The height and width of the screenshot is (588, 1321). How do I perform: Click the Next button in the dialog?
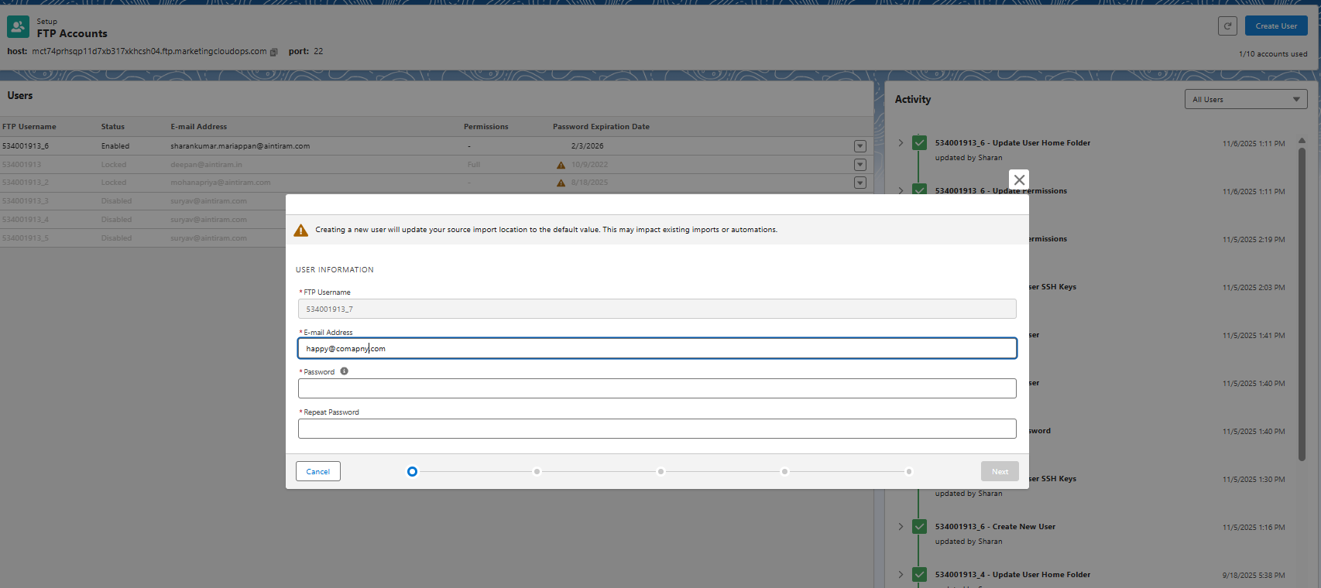pyautogui.click(x=1000, y=471)
